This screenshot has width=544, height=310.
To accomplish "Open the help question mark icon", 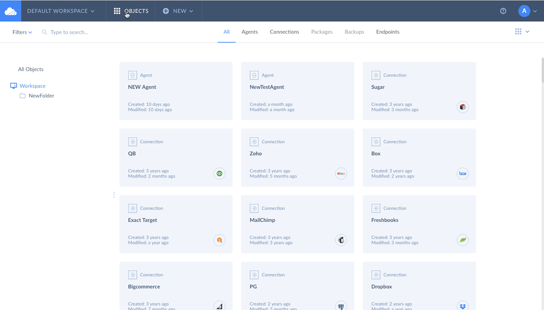I will (503, 11).
